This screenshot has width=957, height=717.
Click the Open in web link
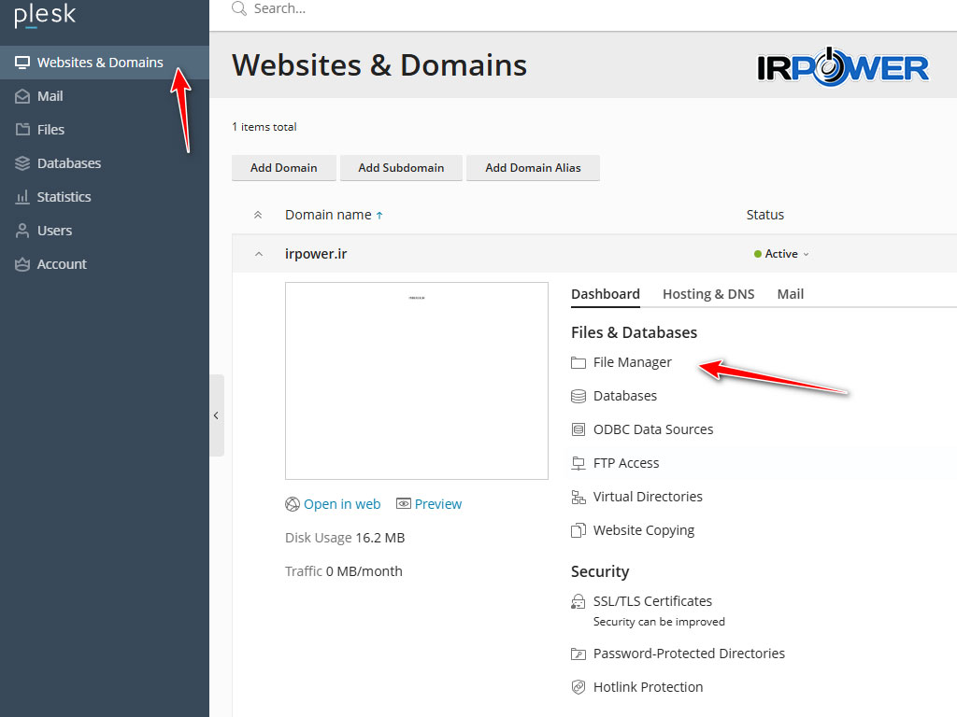coord(341,504)
